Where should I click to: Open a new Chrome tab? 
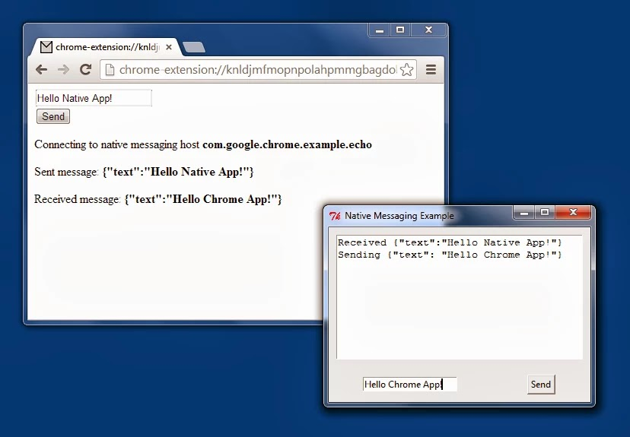click(194, 47)
